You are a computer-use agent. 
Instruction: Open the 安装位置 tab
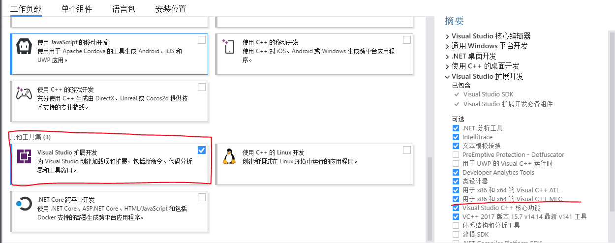click(171, 9)
